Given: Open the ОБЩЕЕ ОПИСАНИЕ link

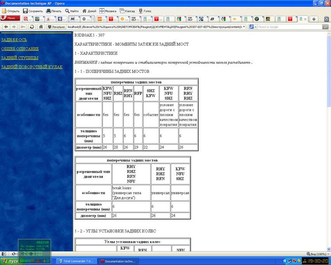Looking at the screenshot, I should click(x=20, y=49).
